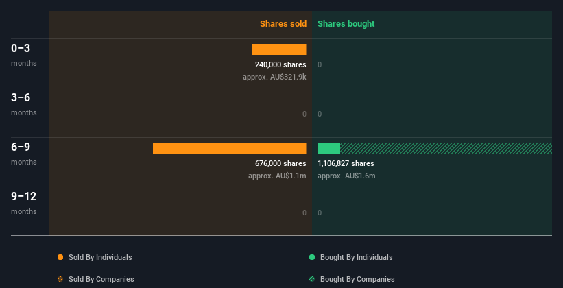Click the 6–9 months row label
This screenshot has height=288, width=563.
[24, 154]
